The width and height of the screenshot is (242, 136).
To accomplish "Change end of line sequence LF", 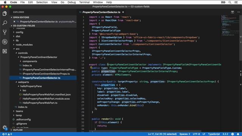I will (204, 134).
